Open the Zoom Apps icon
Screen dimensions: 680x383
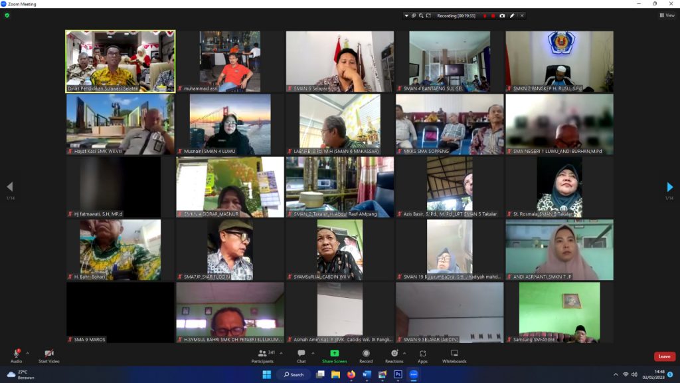[422, 353]
